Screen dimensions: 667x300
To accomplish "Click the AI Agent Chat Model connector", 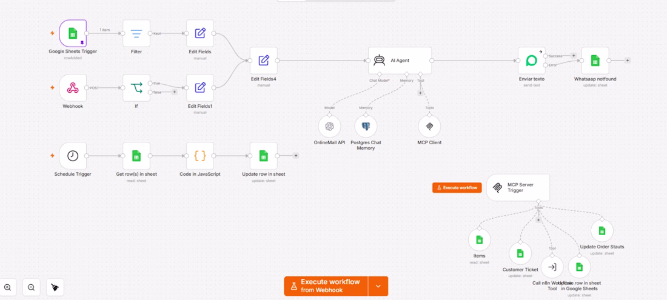I will point(380,75).
